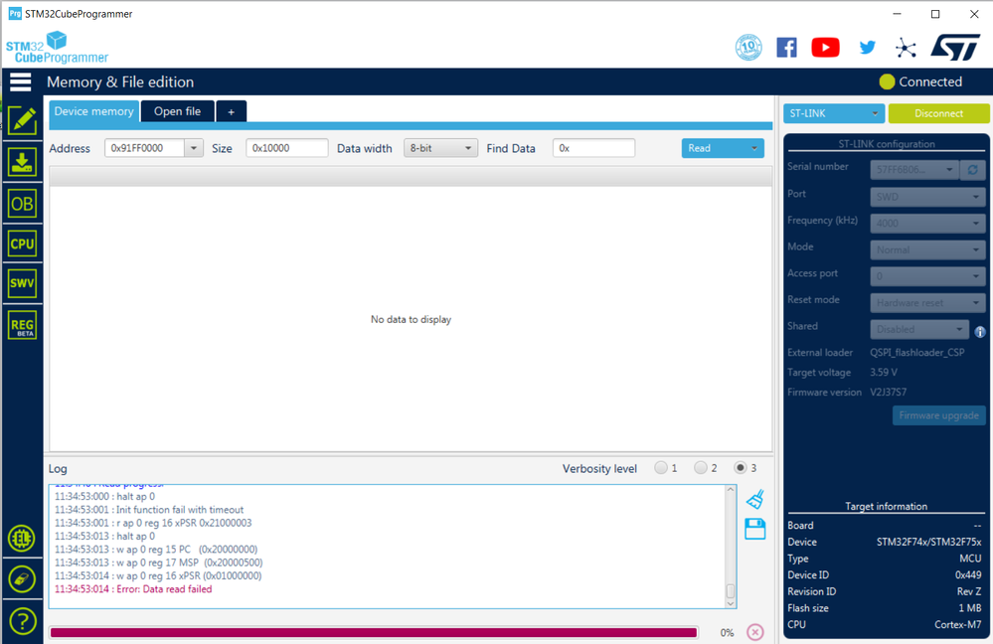Viewport: 993px width, 644px height.
Task: Switch to the Device memory tab
Action: tap(93, 111)
